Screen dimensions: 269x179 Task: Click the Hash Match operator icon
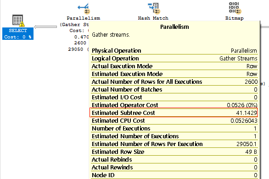tap(154, 8)
